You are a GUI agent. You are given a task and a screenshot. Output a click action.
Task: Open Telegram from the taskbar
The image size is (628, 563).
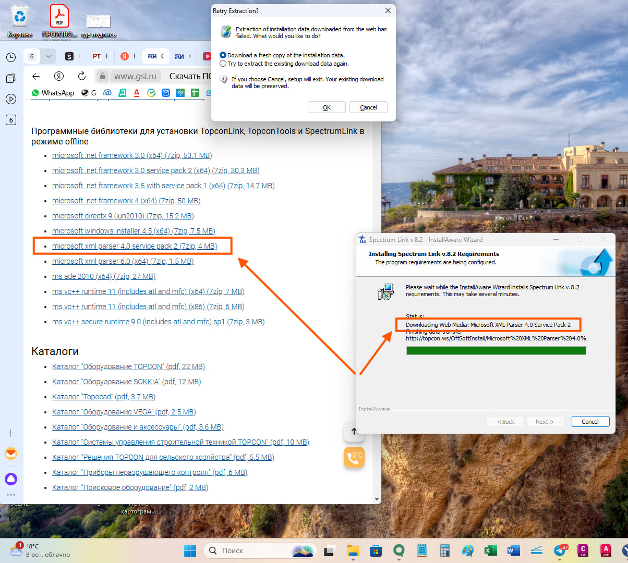pyautogui.click(x=560, y=550)
